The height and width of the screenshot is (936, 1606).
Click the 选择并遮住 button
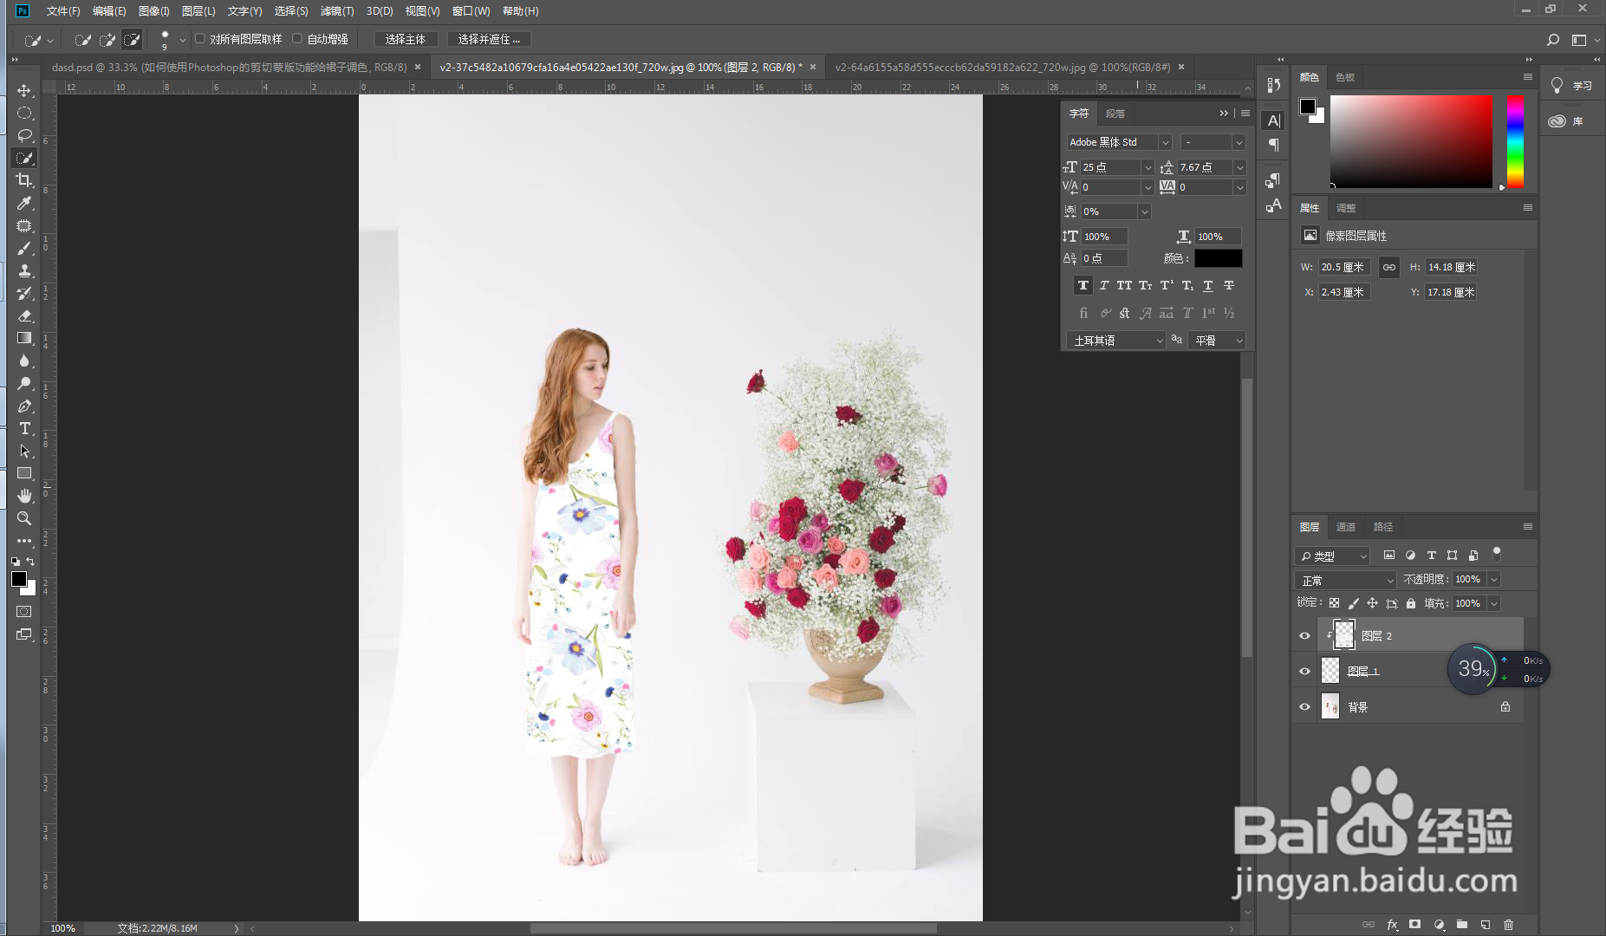(488, 39)
